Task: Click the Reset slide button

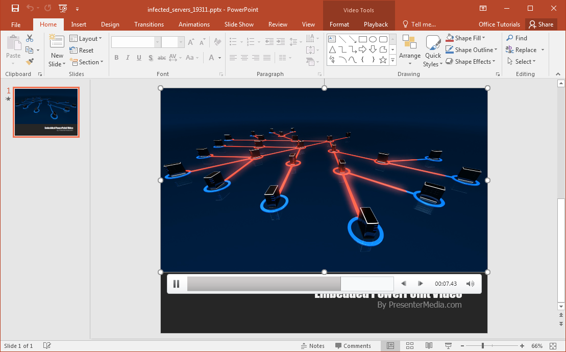Action: click(x=82, y=50)
